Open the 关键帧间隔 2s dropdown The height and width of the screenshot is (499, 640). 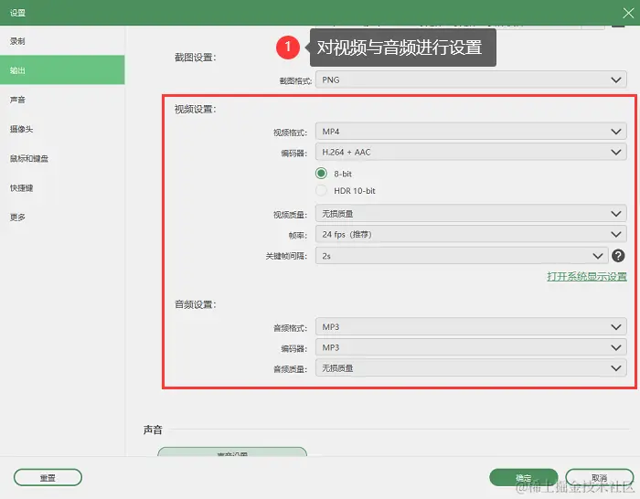click(x=462, y=256)
